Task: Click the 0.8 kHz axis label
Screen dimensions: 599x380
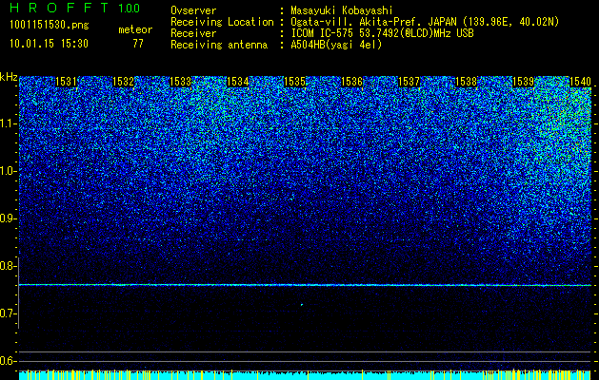Action: [x=7, y=266]
